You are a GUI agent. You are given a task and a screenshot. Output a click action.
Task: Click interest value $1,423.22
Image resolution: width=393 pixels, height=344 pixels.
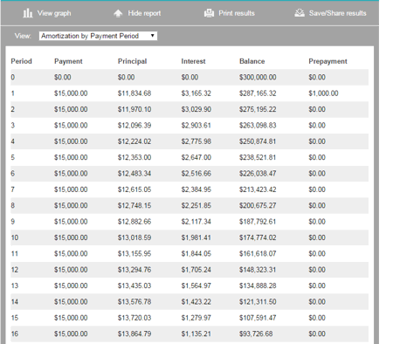click(x=196, y=301)
